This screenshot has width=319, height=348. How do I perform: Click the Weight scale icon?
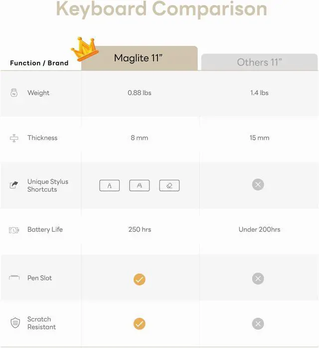[x=14, y=93]
